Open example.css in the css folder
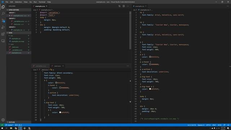231x130 pixels. 18,39
